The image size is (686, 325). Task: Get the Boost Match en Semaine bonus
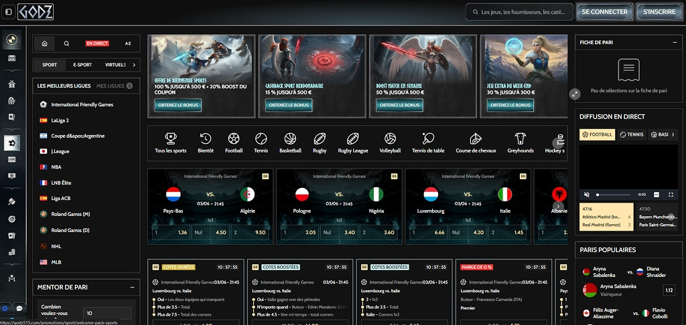pos(399,105)
